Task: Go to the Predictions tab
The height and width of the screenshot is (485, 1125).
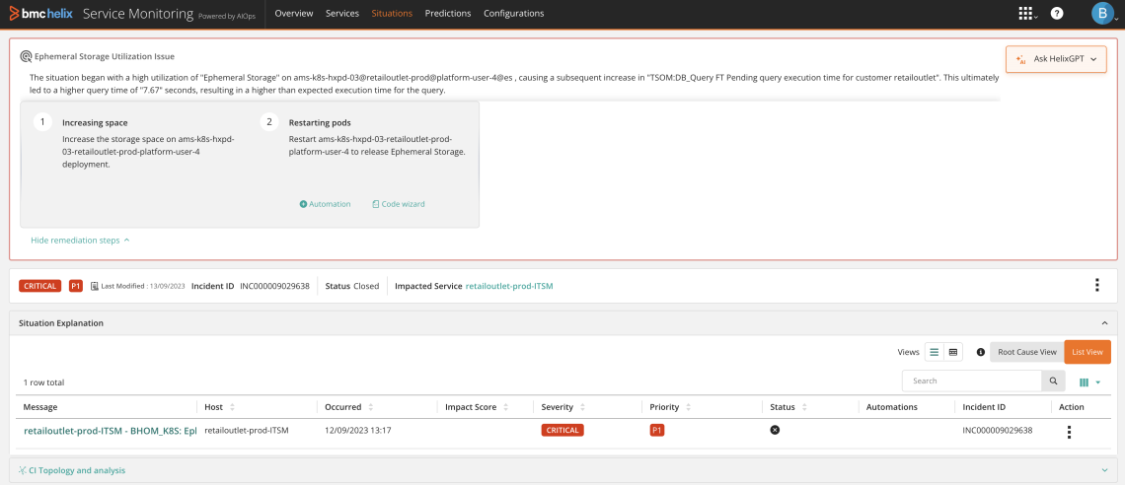Action: pos(447,14)
